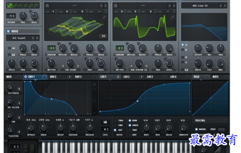The height and width of the screenshot is (153, 241).
Task: Select previous OSC A wavetable
Action: pos(101,6)
